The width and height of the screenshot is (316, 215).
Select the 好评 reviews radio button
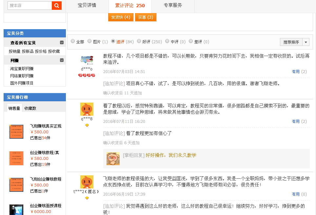click(x=139, y=41)
